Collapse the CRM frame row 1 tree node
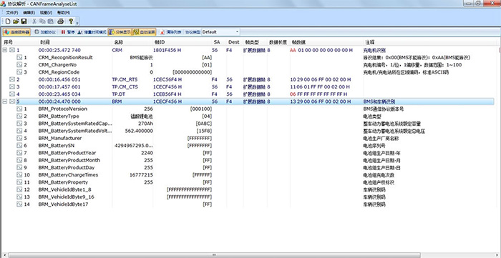The image size is (501, 258). (5, 50)
